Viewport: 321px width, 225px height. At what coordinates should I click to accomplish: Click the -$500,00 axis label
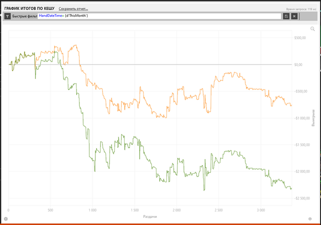(301, 91)
